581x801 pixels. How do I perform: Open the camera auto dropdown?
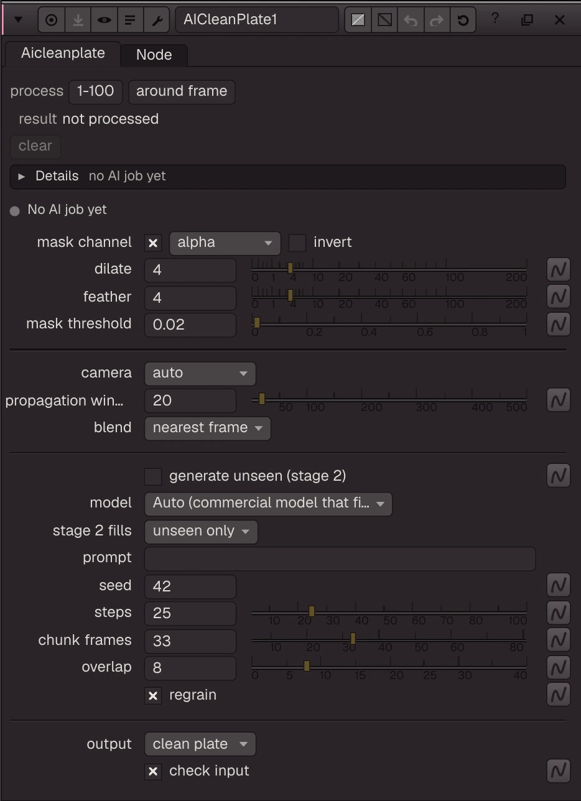pyautogui.click(x=200, y=374)
